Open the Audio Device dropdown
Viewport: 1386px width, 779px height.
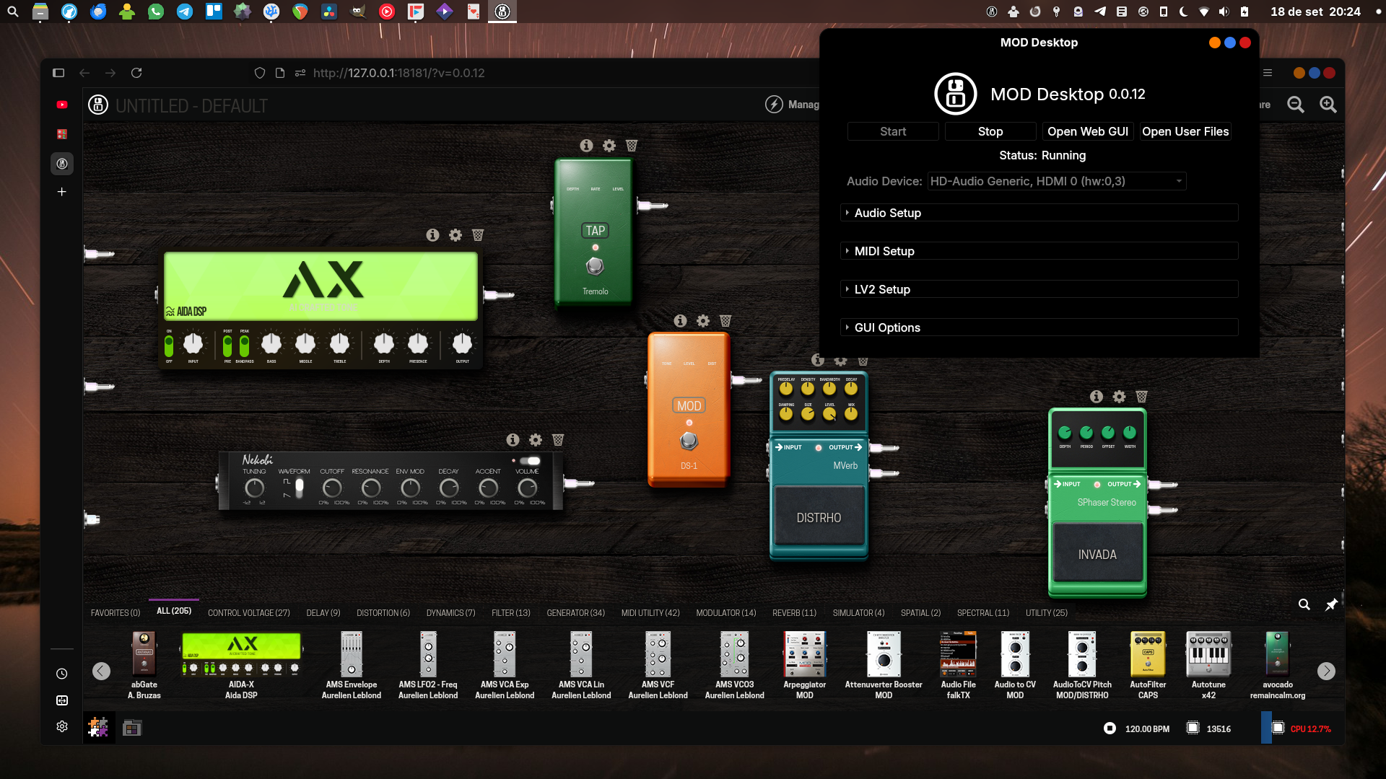[x=1056, y=181]
